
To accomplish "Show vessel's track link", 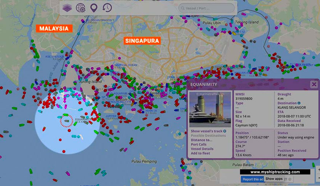I will point(206,131).
